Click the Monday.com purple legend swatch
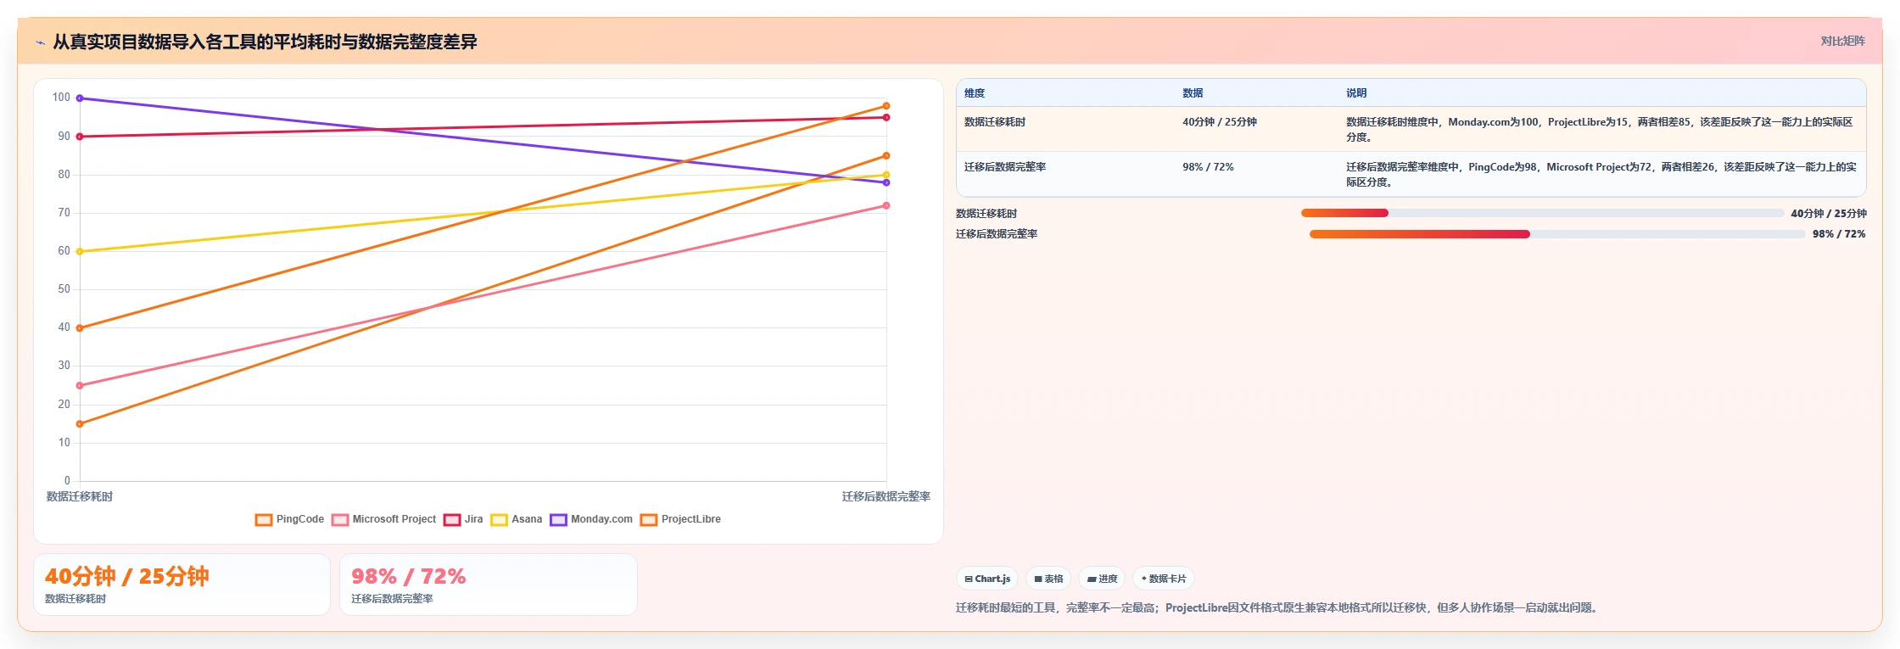Image resolution: width=1900 pixels, height=649 pixels. click(558, 520)
